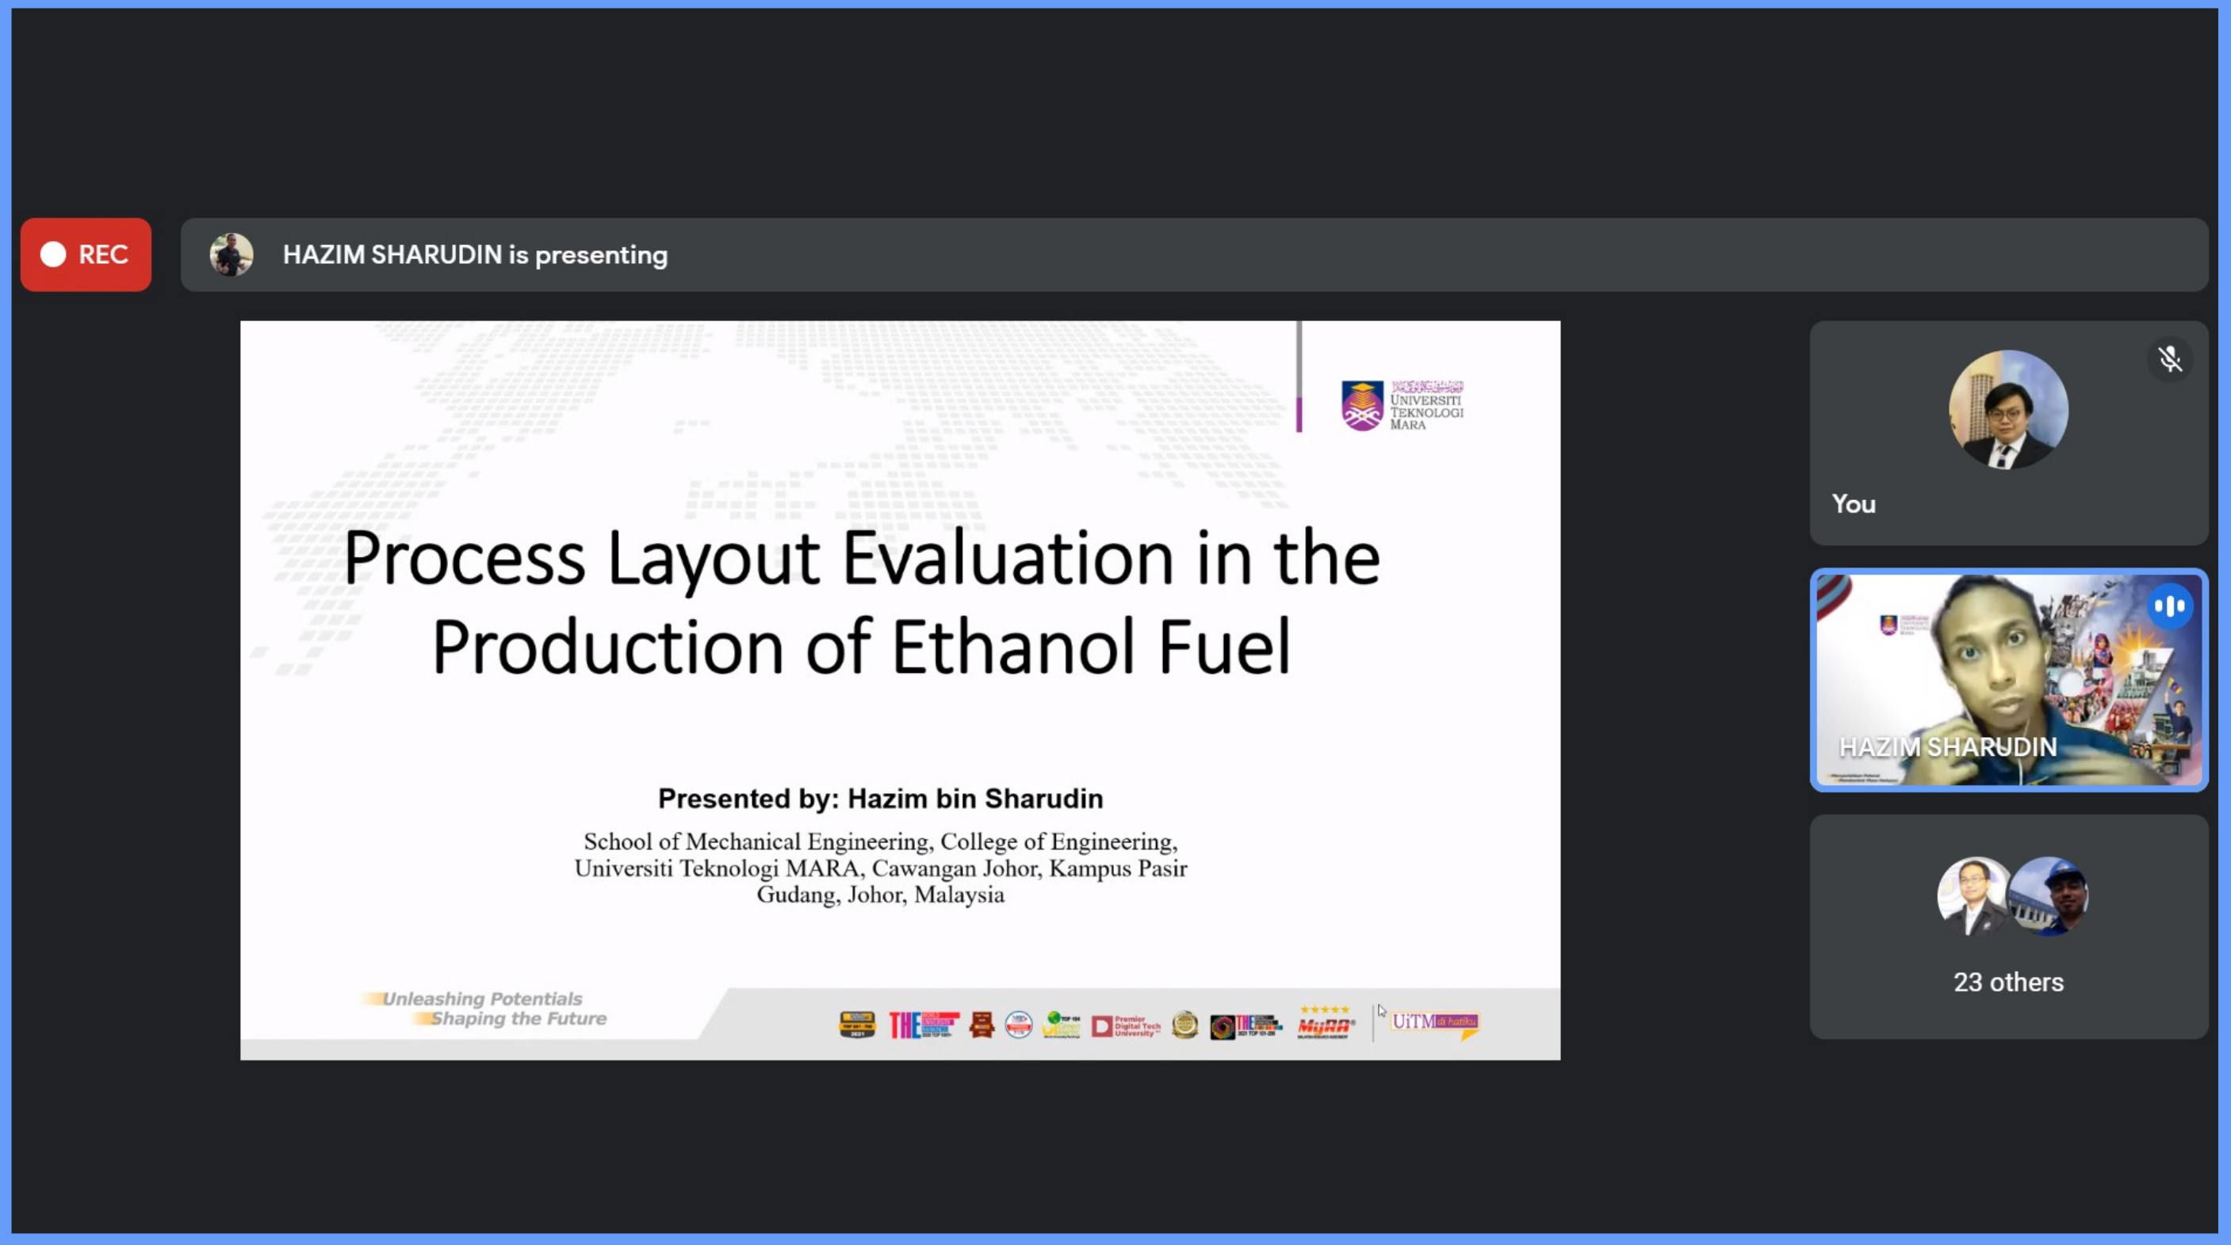
Task: Click the Premier Digital Tech University logo
Action: 1126,1026
